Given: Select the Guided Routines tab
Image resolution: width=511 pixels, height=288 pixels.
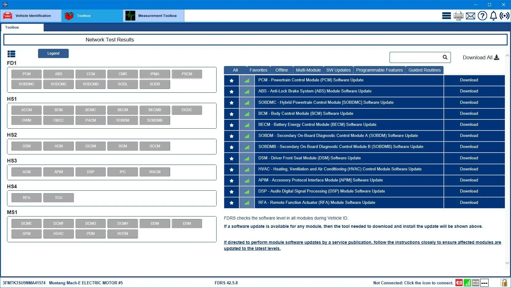Looking at the screenshot, I should [x=425, y=70].
